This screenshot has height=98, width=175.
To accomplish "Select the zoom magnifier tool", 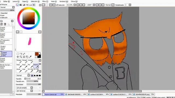I will (x=21, y=57).
